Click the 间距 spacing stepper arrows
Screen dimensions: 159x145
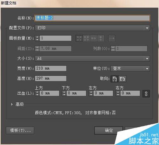pos(37,49)
